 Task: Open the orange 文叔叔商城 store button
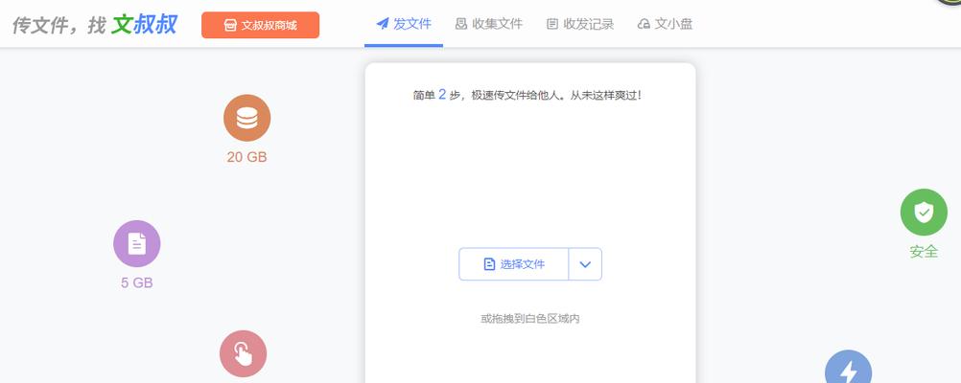[260, 25]
